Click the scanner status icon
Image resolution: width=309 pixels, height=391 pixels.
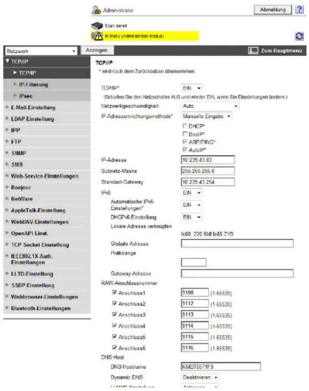[x=97, y=26]
